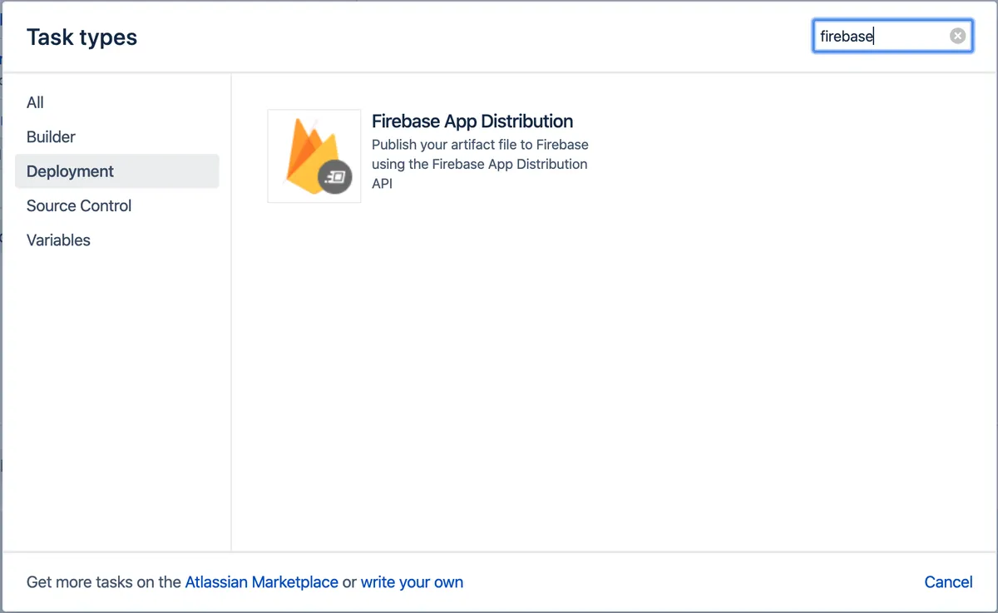
Task: Select the Firebase App Distribution icon
Action: coord(314,156)
